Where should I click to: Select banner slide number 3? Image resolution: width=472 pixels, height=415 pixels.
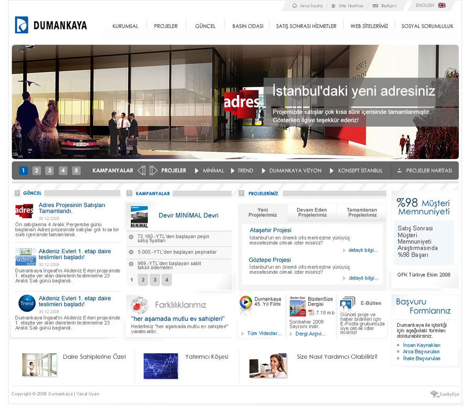click(x=49, y=171)
